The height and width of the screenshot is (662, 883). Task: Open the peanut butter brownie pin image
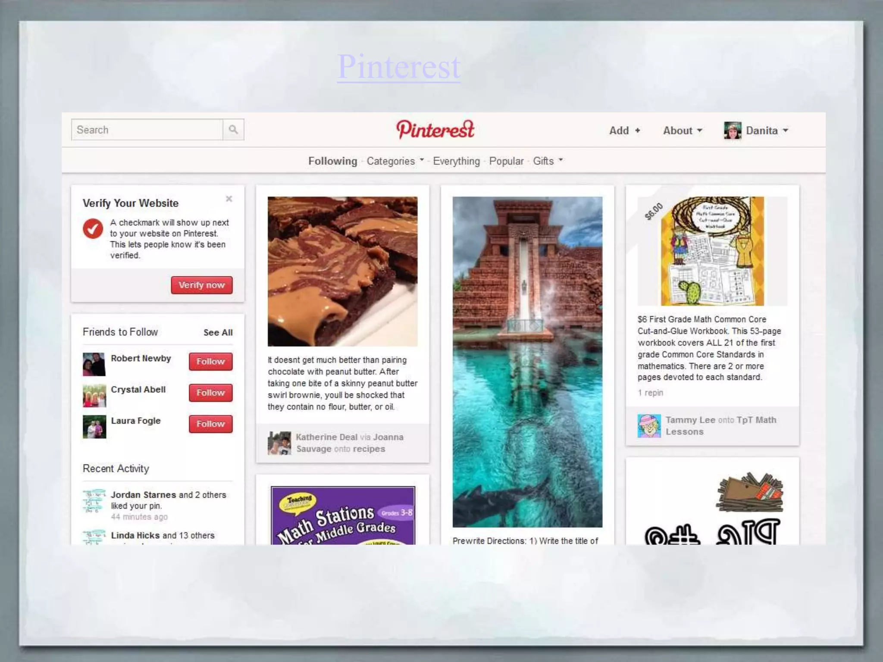point(342,272)
